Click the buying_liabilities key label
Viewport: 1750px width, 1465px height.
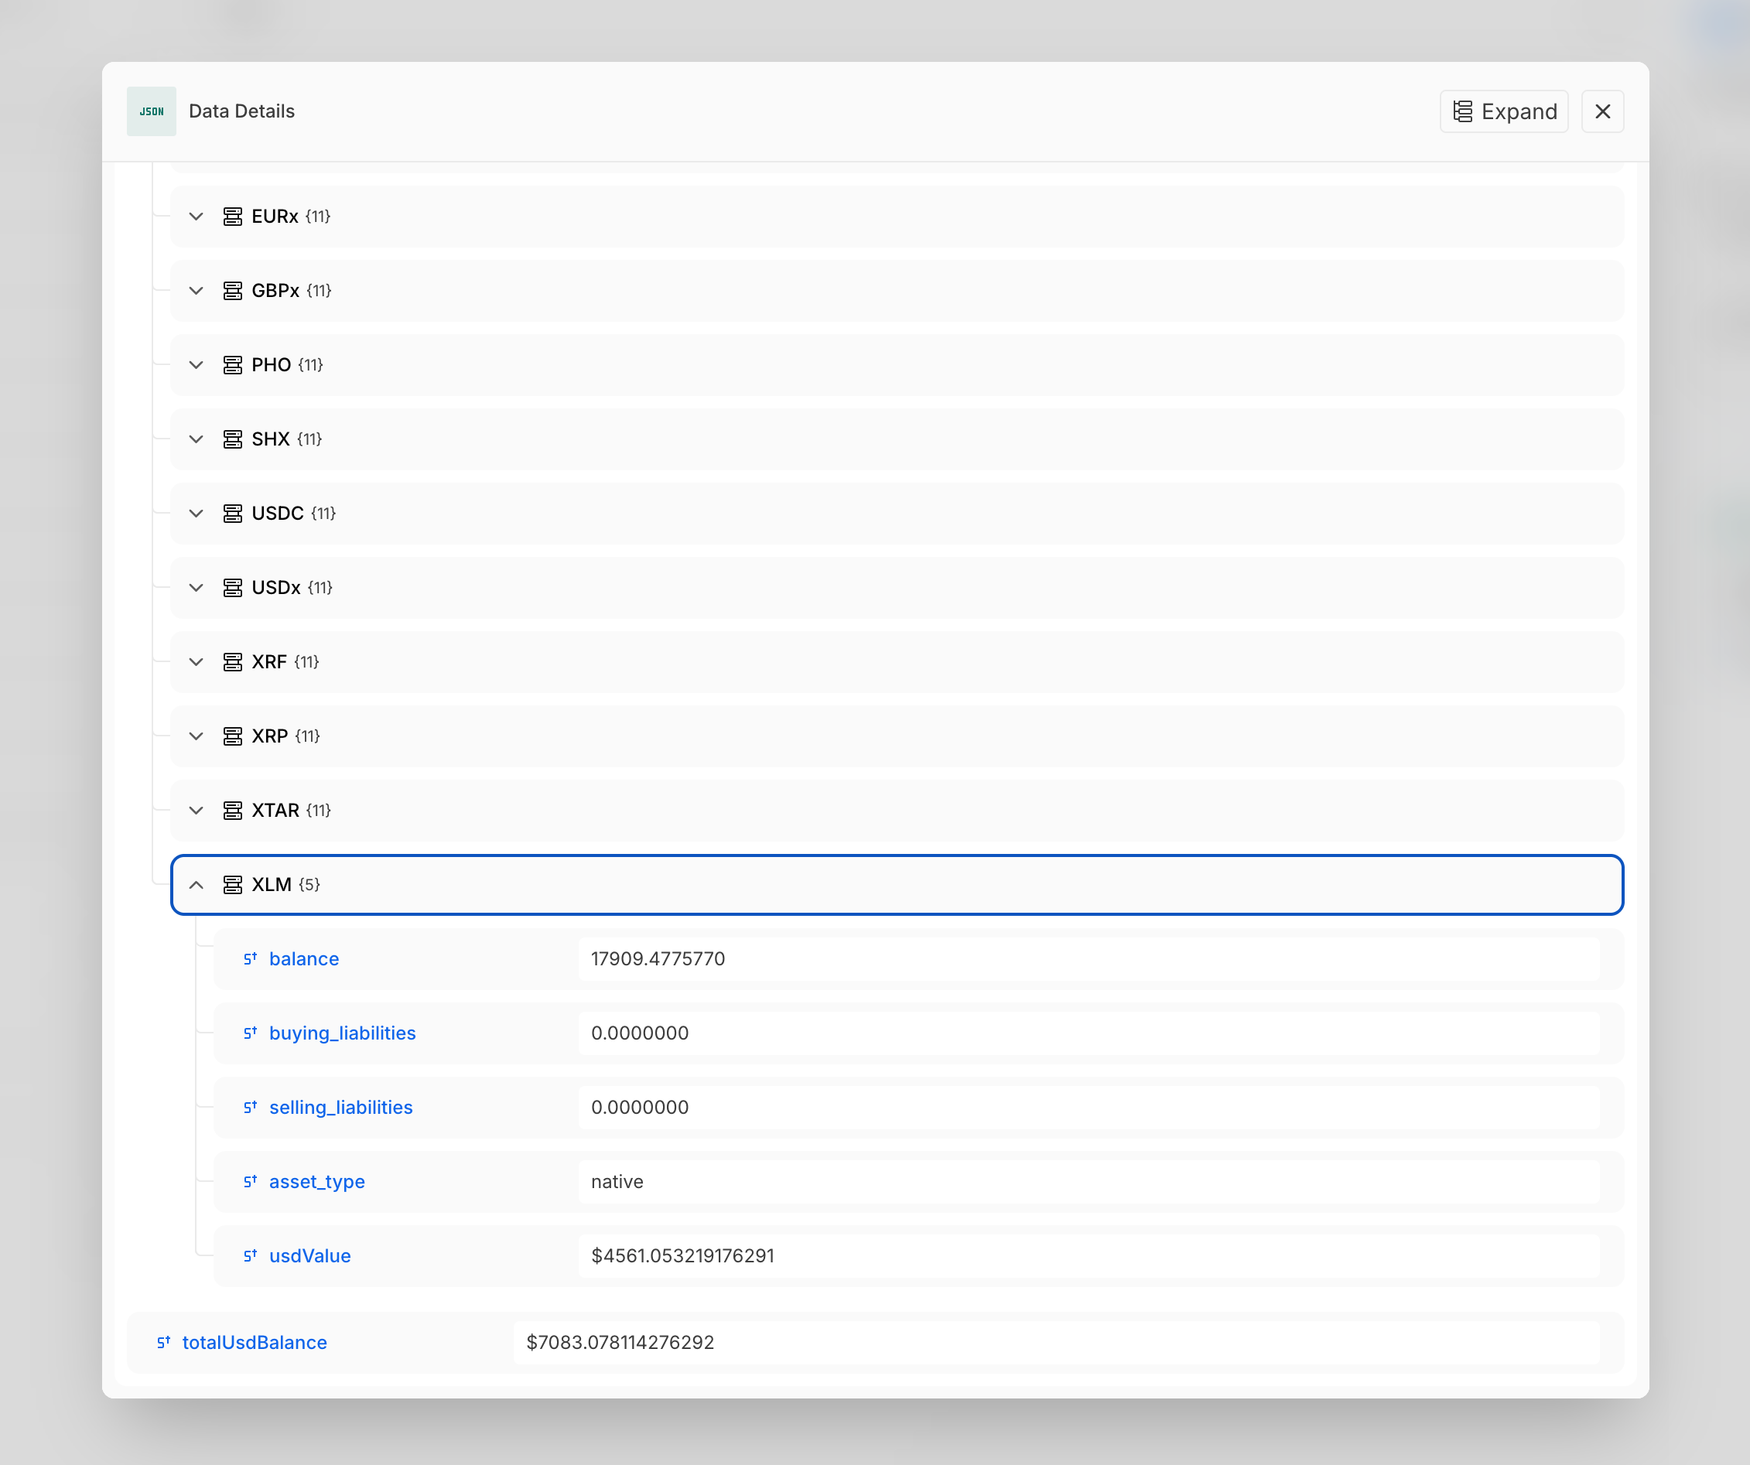click(343, 1033)
